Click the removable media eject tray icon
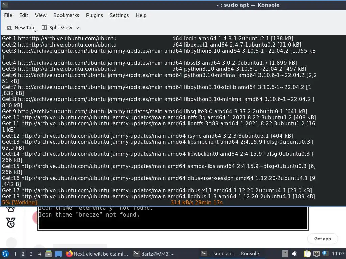This screenshot has height=259, width=346. (285, 254)
